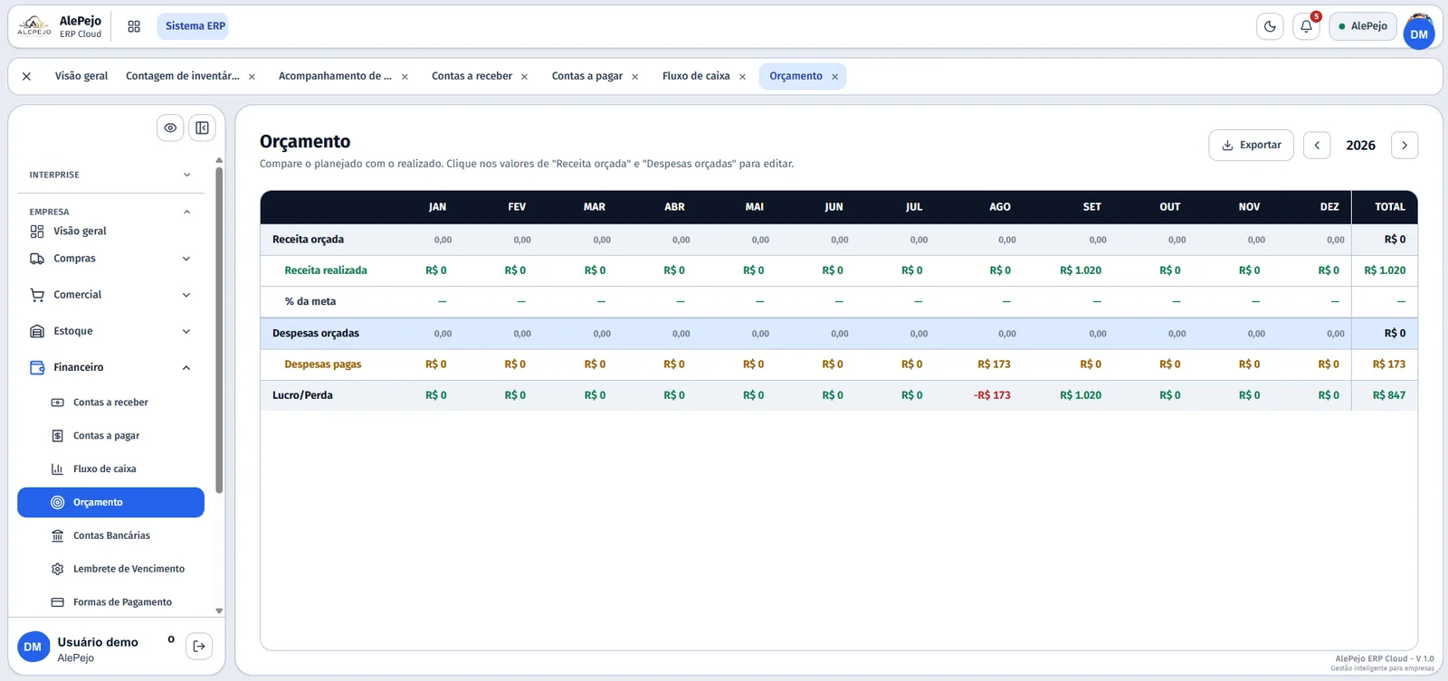The width and height of the screenshot is (1448, 681).
Task: Close all tabs with leading X
Action: point(26,76)
